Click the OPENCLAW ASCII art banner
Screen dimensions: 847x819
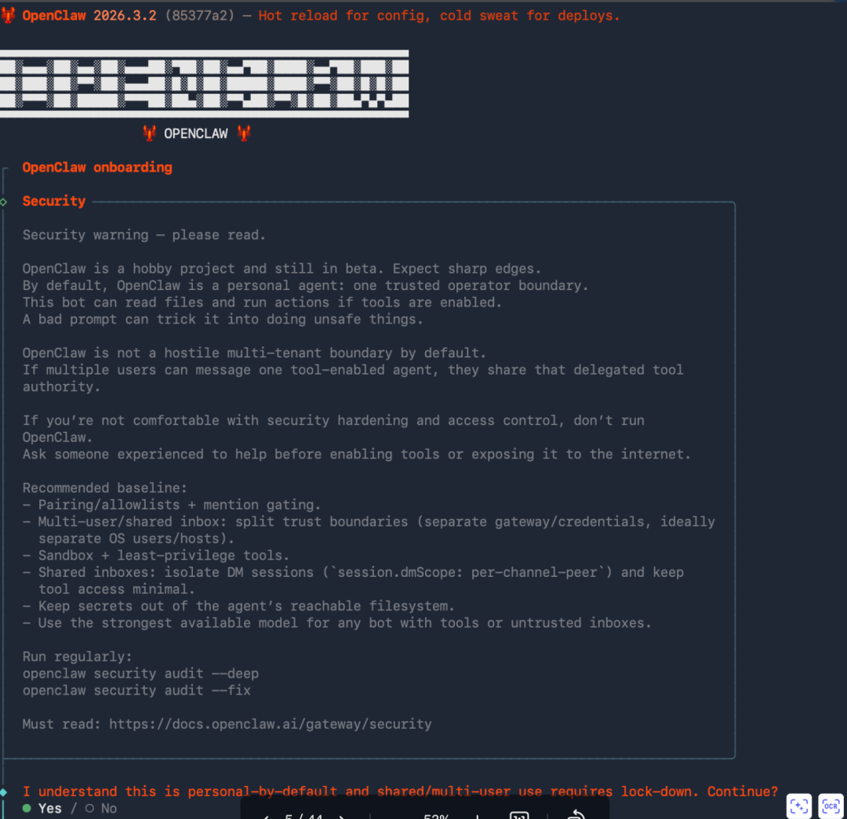[204, 84]
